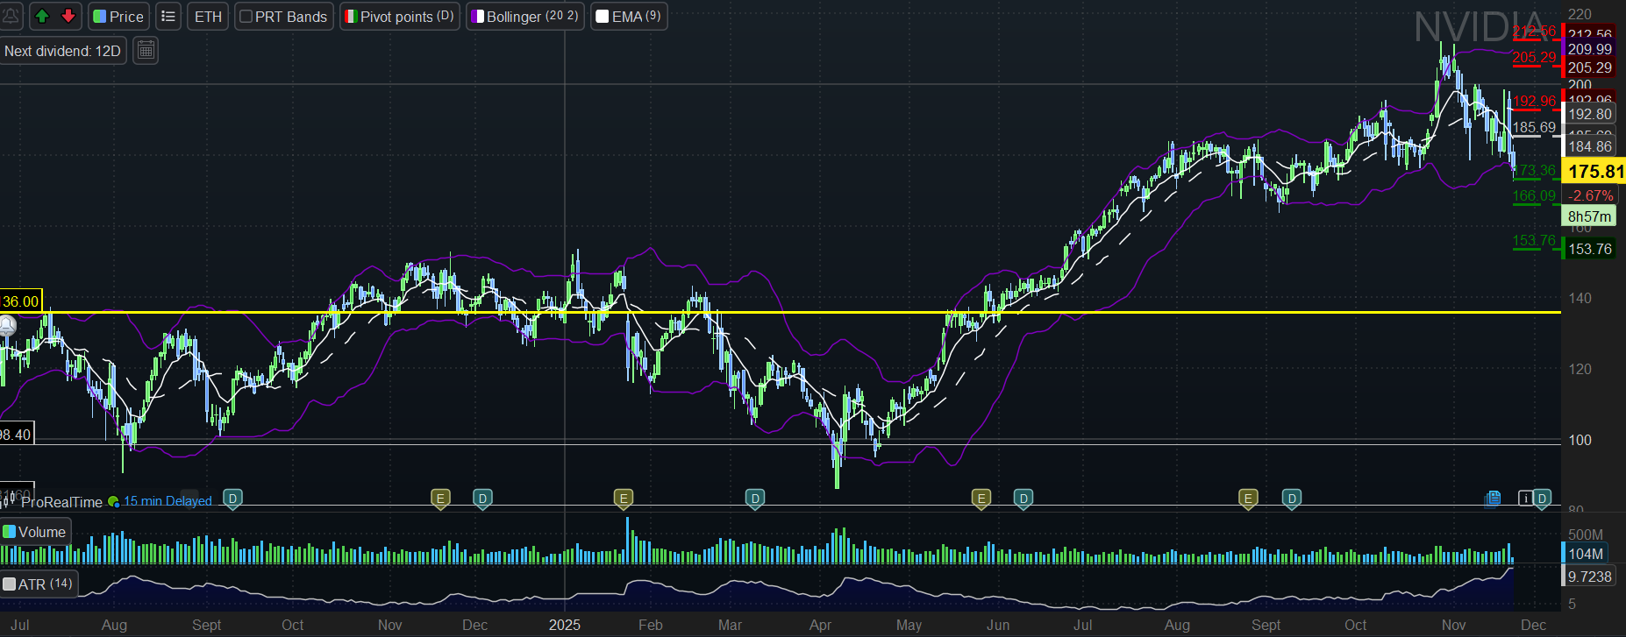The image size is (1626, 637).
Task: Click the info 'i' icon near December
Action: [x=1525, y=499]
